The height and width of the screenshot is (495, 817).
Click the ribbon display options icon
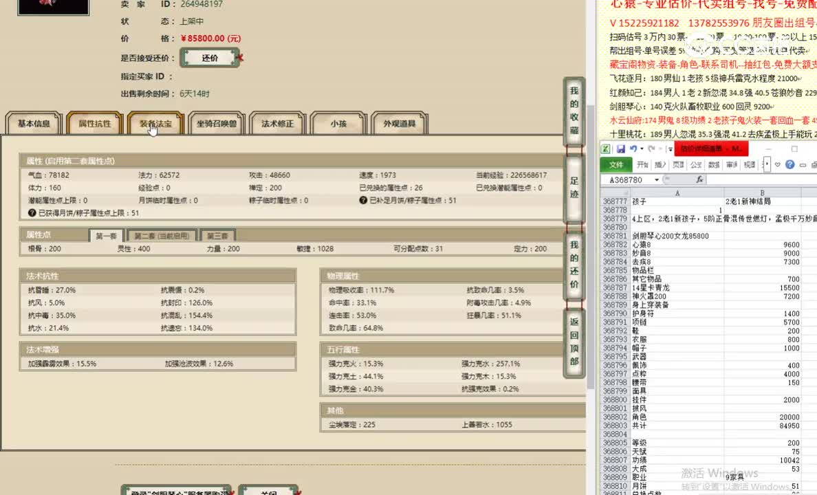click(803, 165)
